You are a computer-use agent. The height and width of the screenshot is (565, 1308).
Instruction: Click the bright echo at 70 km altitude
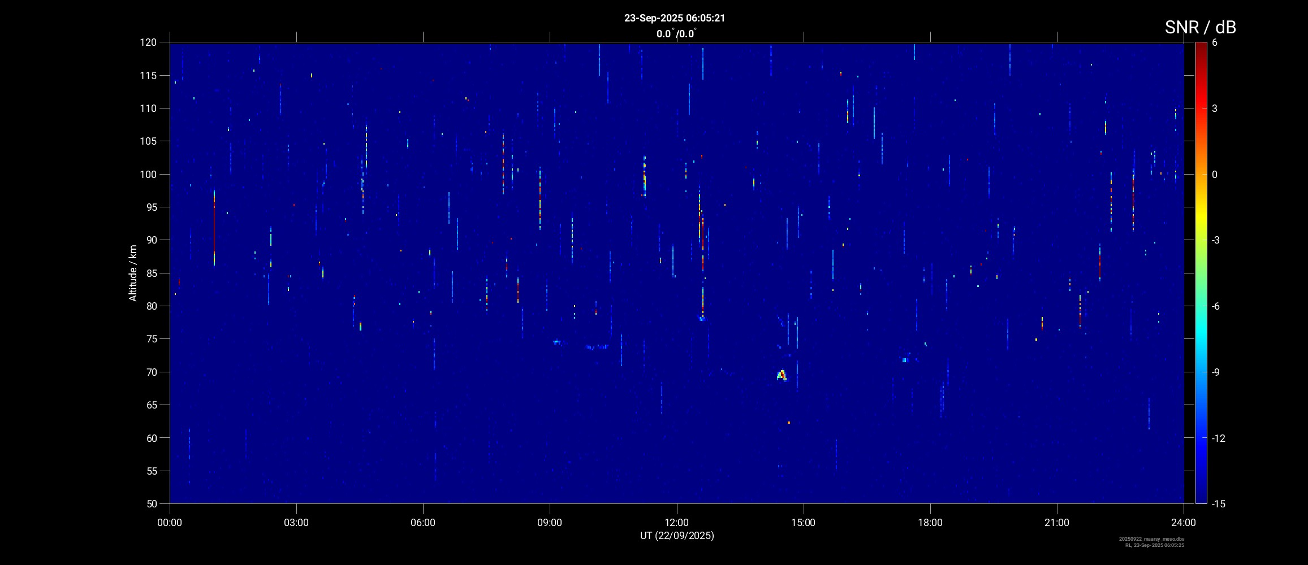click(782, 375)
